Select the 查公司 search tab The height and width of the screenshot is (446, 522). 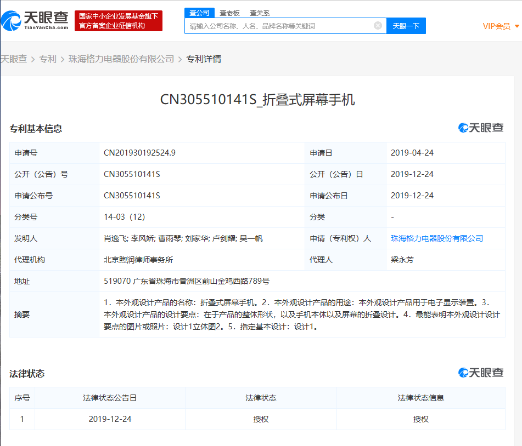click(200, 12)
